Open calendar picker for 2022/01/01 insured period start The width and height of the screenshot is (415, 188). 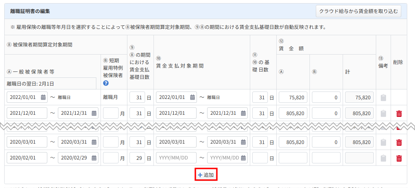[x=43, y=98]
